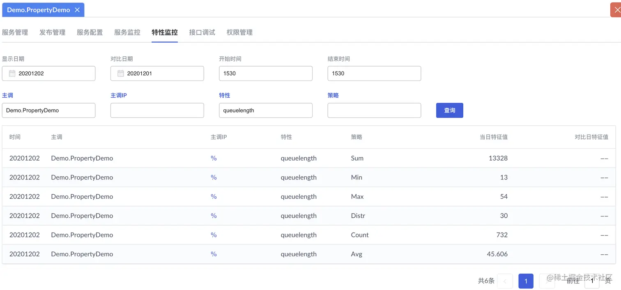Switch to 发布管理 tab
Viewport: 621px width, 290px height.
coord(53,32)
